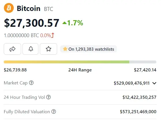Image resolution: width=161 pixels, height=121 pixels.
Task: Select the $27,300.57 price value
Action: [32, 23]
